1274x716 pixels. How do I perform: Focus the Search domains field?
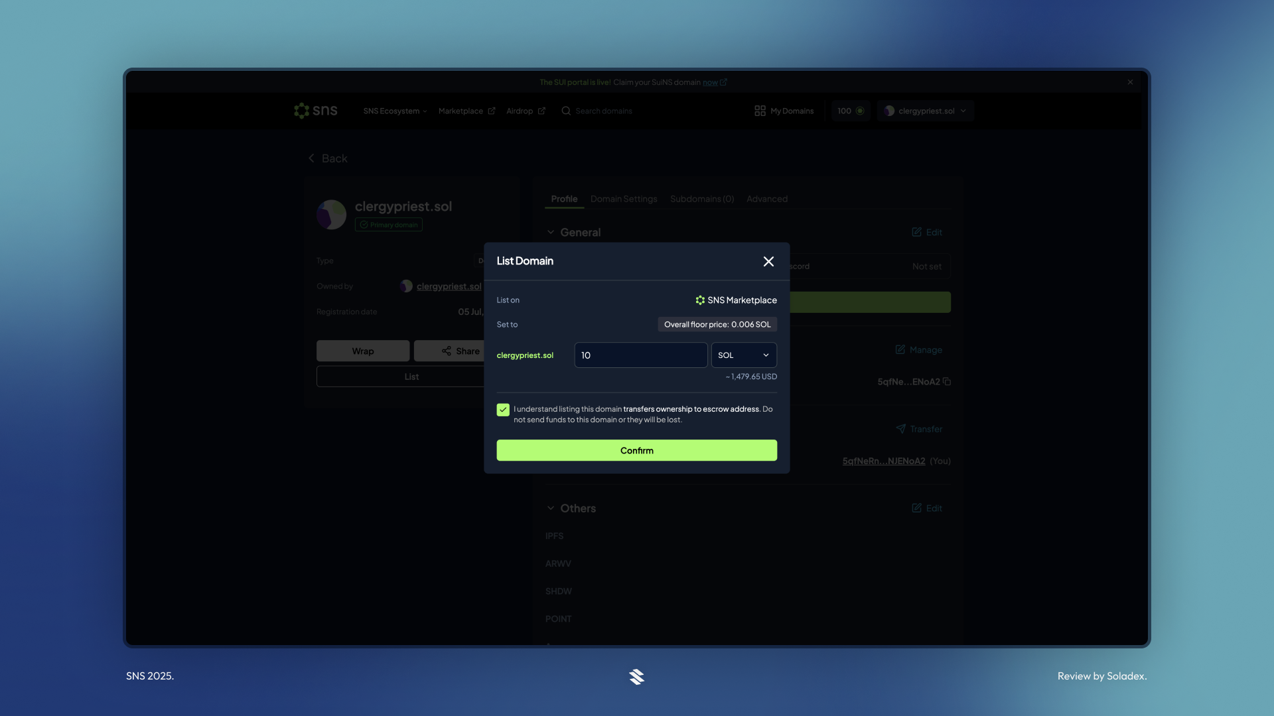603,111
